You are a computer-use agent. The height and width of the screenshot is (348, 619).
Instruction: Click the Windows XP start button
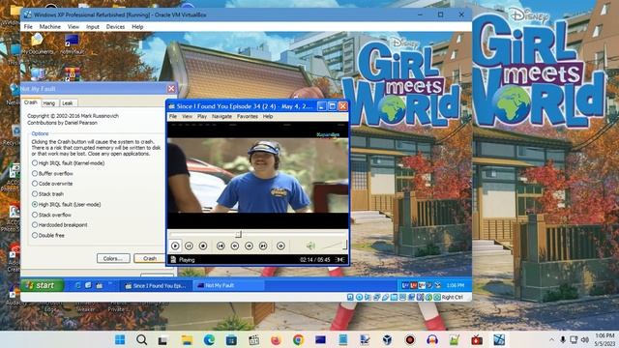43,285
